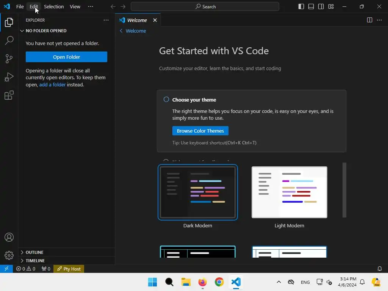Open the taskbar clock and date
The height and width of the screenshot is (291, 388).
[347, 282]
